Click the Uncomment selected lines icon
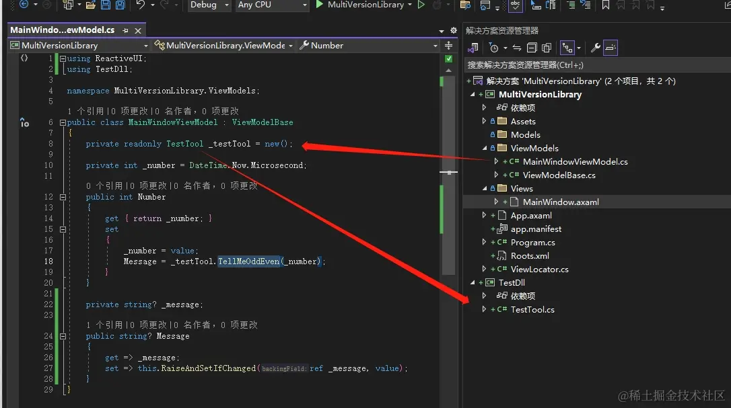731x408 pixels. click(x=586, y=5)
